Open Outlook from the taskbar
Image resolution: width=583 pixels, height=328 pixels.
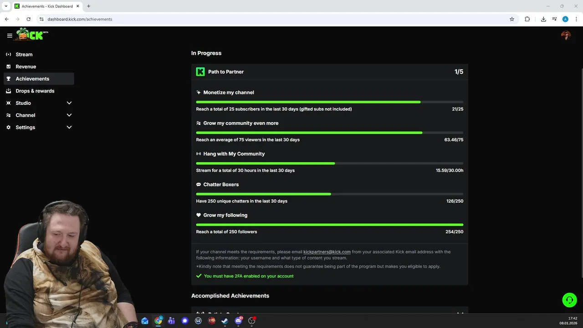[145, 321]
